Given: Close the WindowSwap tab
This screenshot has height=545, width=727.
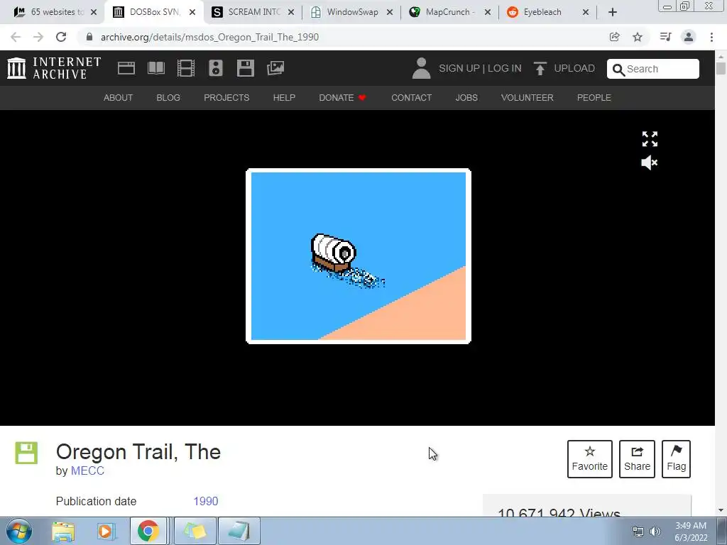Looking at the screenshot, I should click(x=390, y=13).
